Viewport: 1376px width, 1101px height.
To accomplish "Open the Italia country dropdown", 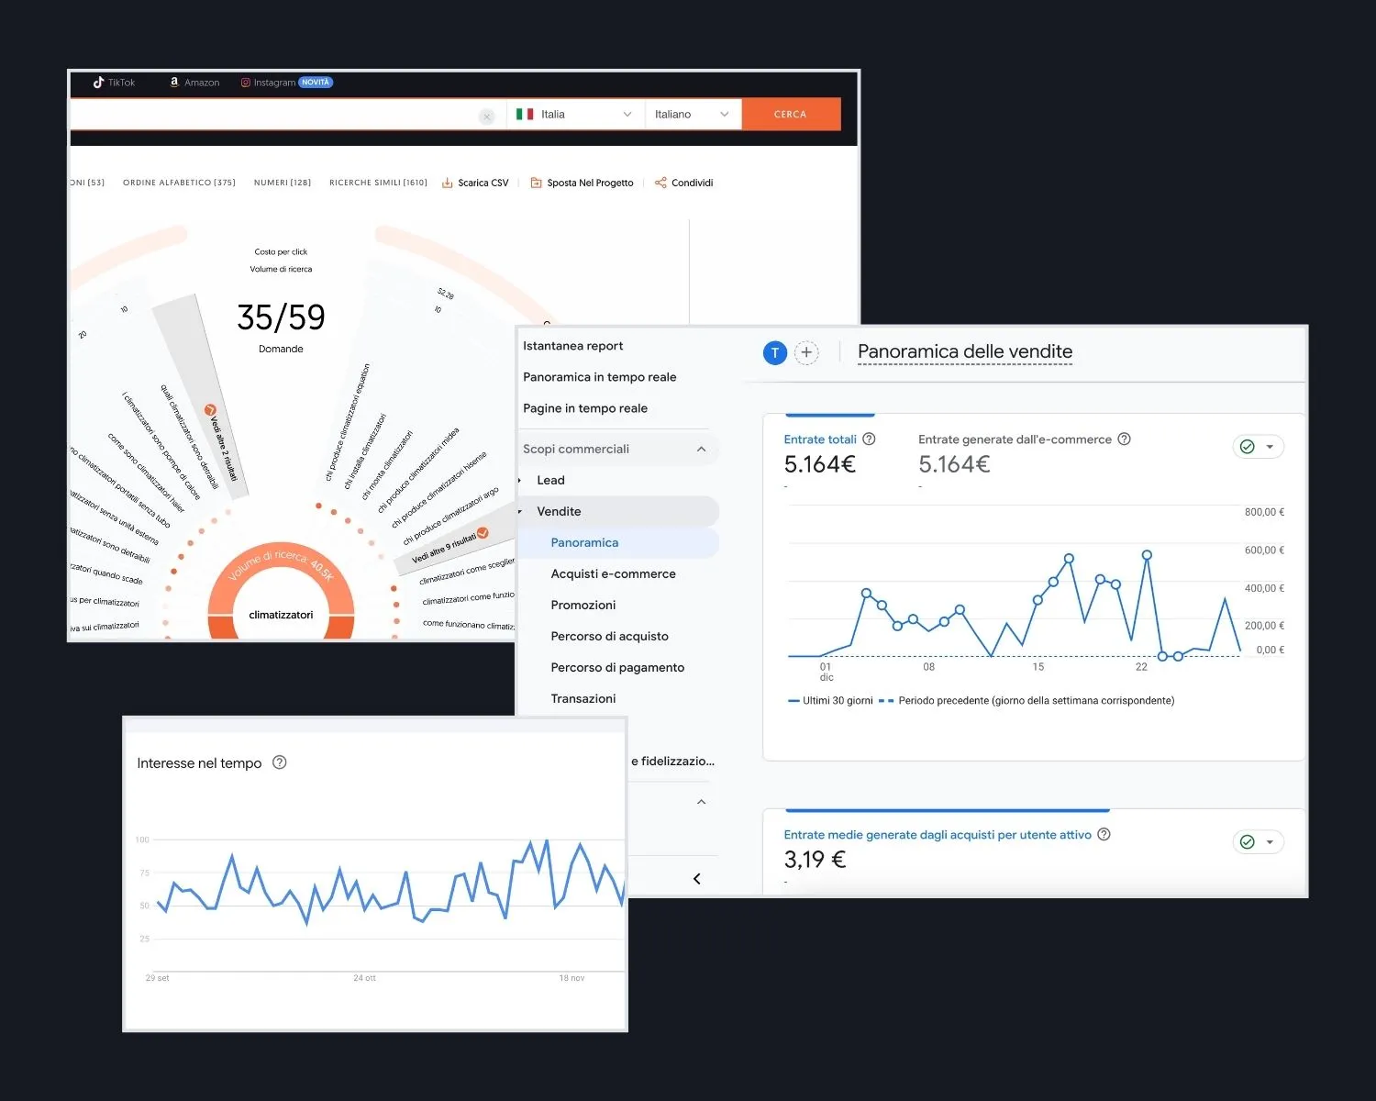I will click(x=574, y=115).
